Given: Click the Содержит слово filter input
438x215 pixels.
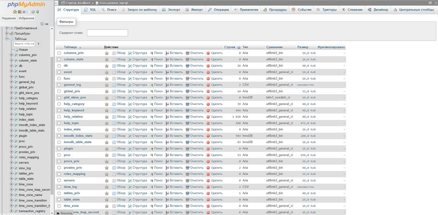Looking at the screenshot, I should coord(107,33).
